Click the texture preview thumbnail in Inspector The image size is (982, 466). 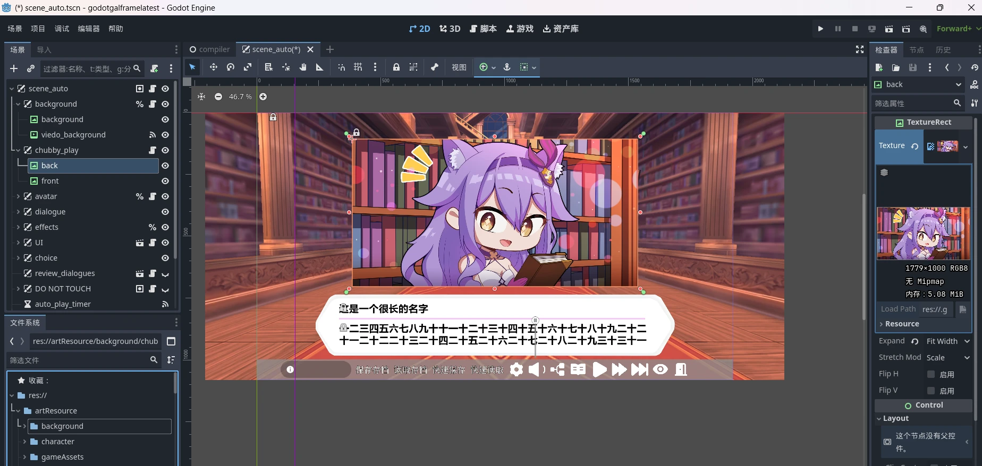[924, 234]
